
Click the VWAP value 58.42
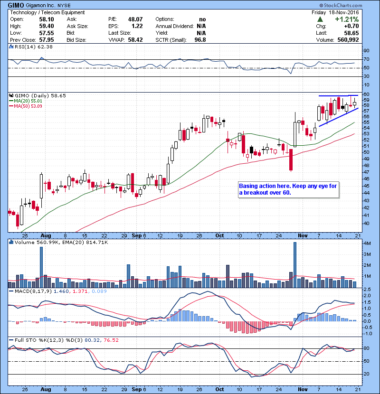[x=135, y=40]
